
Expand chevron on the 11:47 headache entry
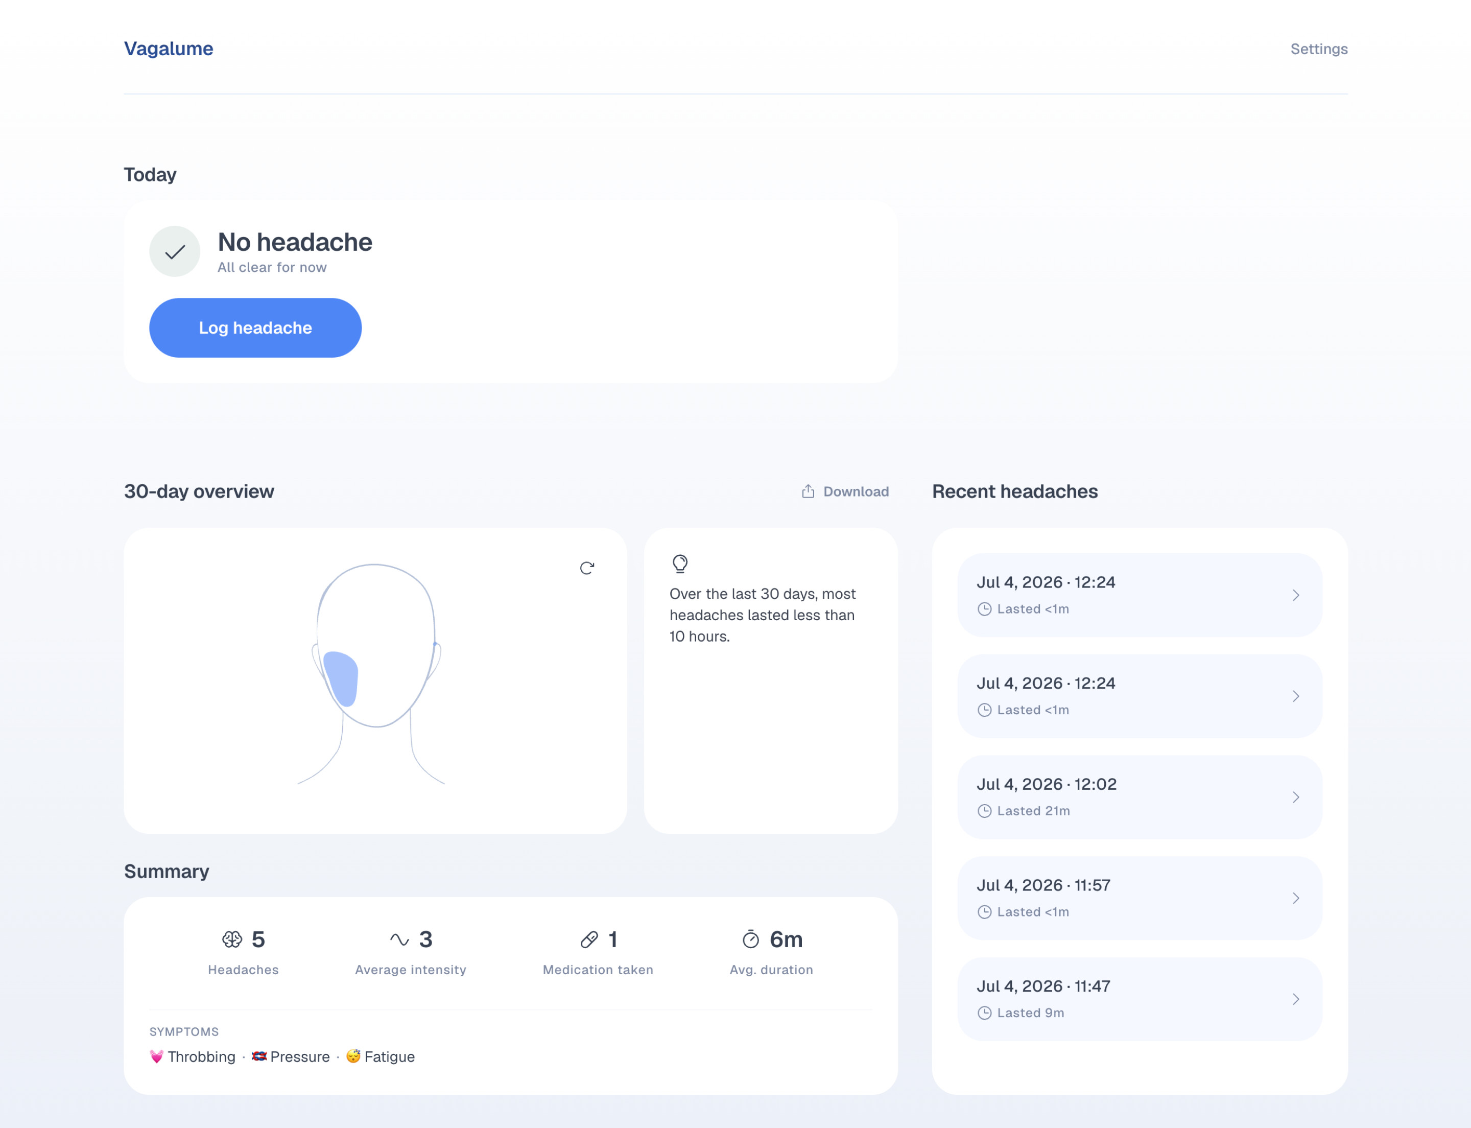[x=1296, y=999]
